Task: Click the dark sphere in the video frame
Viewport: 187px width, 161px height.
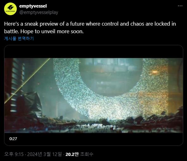Action: [x=110, y=76]
